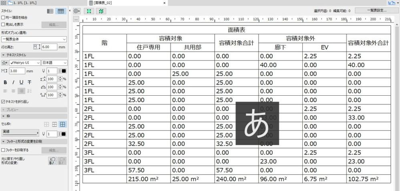Screen dimensions: 400x191
Task: Click the cell border pen number field
Action: [52, 134]
